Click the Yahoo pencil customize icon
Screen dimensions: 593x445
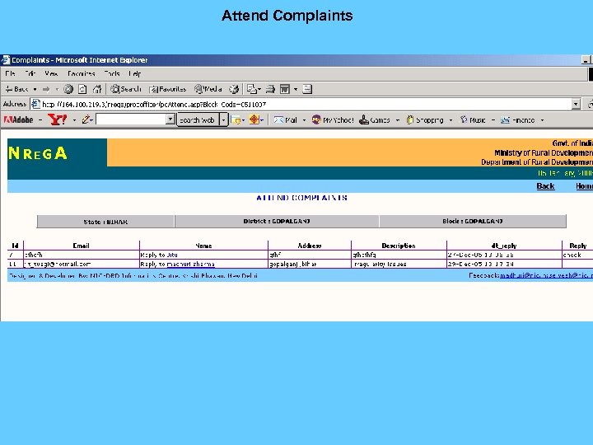click(86, 120)
